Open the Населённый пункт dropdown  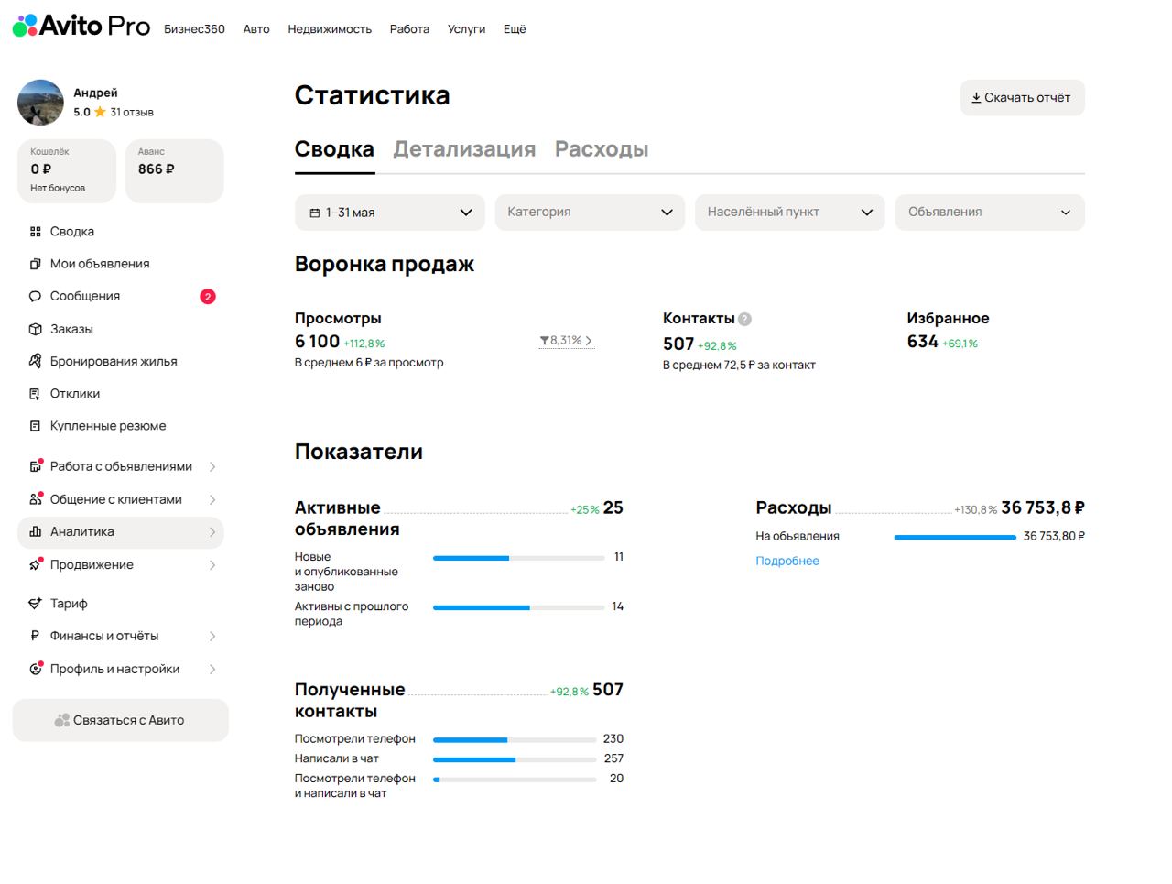point(789,213)
